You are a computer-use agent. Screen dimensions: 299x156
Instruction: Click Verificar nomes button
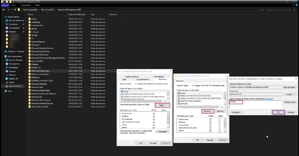click(290, 102)
